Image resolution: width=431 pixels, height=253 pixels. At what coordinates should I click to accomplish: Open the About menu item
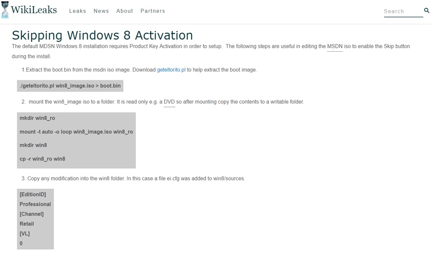(125, 11)
